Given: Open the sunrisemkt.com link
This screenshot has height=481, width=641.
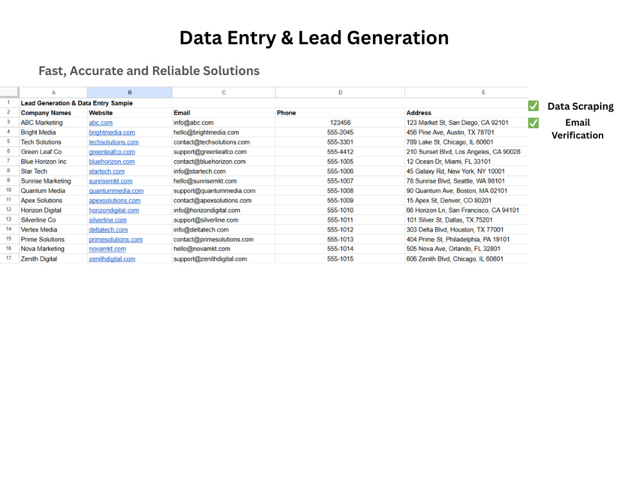Looking at the screenshot, I should click(110, 181).
